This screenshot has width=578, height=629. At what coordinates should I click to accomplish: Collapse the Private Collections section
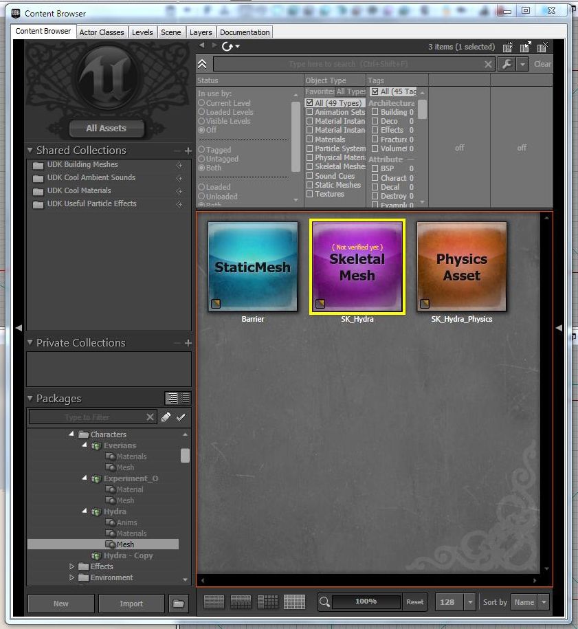(30, 342)
